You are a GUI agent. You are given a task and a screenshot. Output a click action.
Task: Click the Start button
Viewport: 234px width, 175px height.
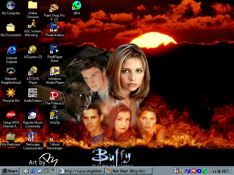point(10,171)
